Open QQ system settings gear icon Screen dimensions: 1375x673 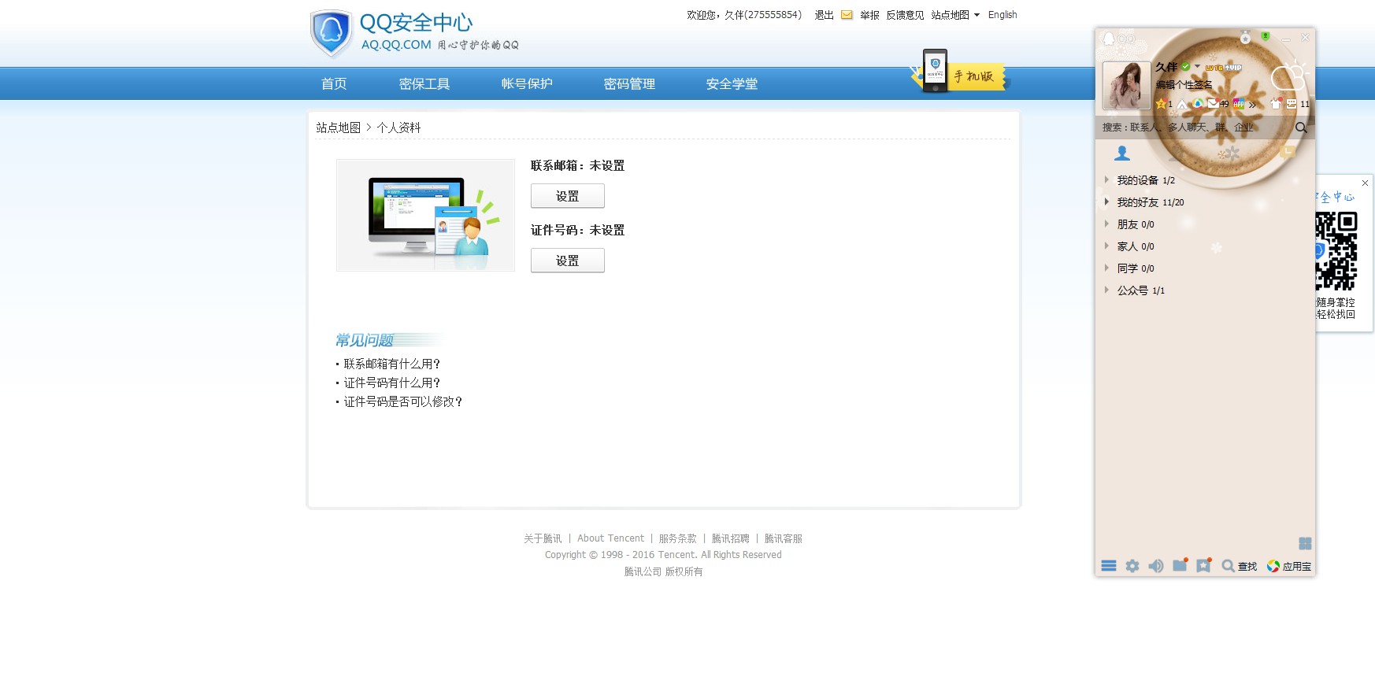point(1132,566)
